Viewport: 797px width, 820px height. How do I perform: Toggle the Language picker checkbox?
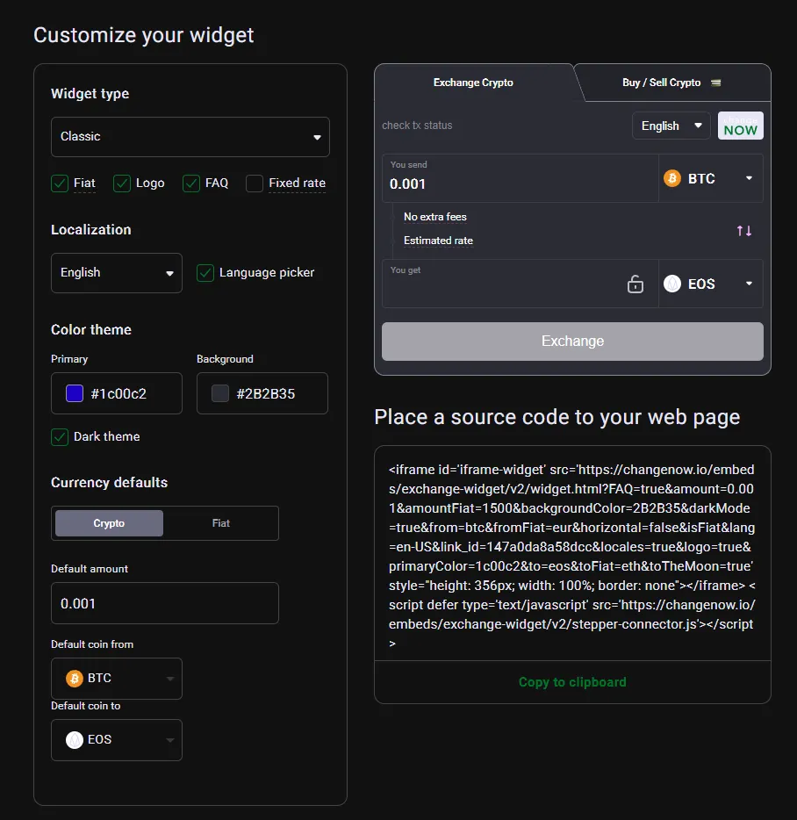pos(205,273)
